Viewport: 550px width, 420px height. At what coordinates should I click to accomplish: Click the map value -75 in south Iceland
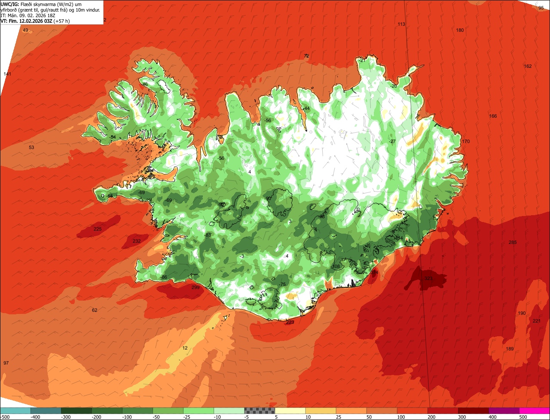click(x=282, y=285)
